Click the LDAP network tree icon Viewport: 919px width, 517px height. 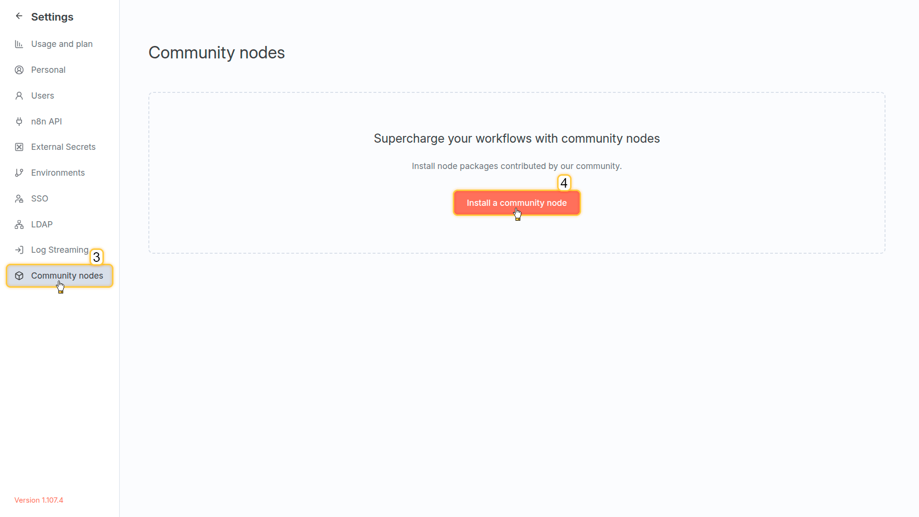pos(19,225)
